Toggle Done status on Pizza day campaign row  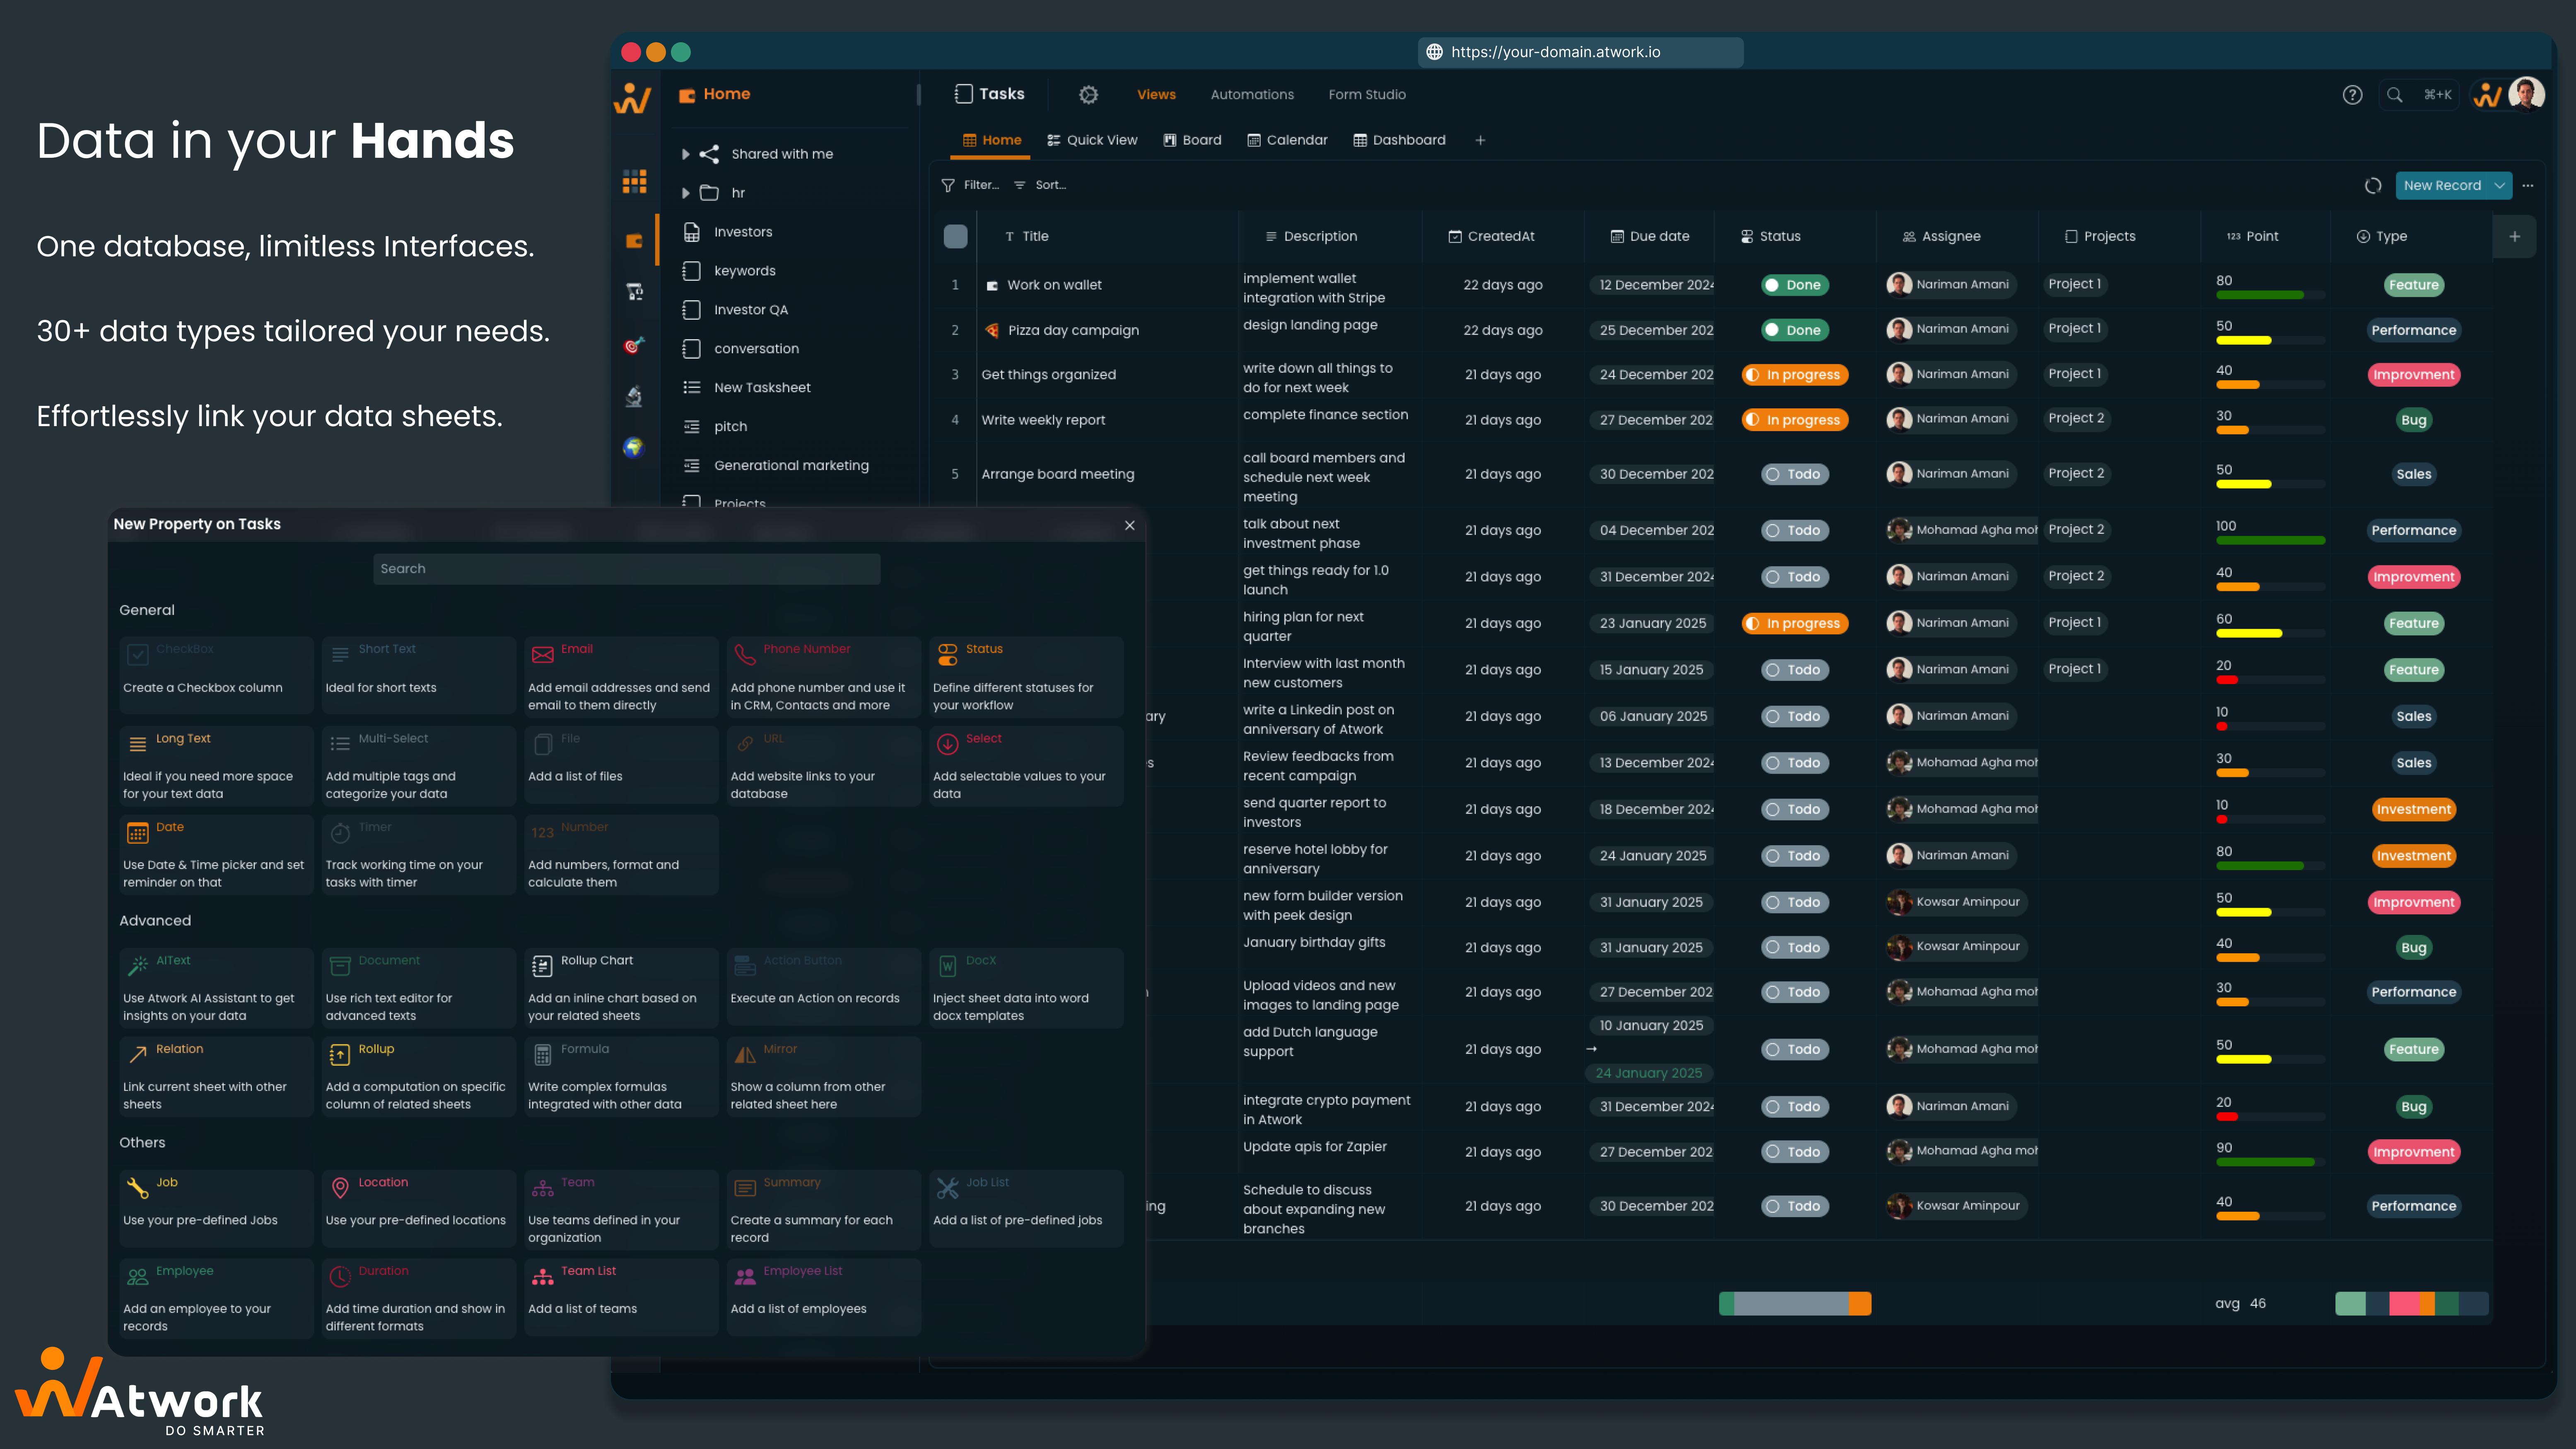coord(1794,330)
